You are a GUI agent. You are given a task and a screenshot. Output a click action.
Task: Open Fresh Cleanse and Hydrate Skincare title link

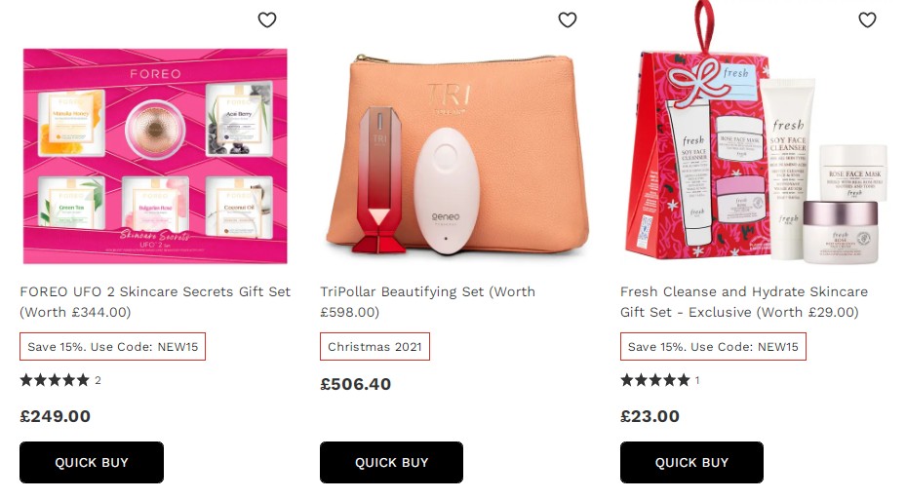(x=744, y=301)
